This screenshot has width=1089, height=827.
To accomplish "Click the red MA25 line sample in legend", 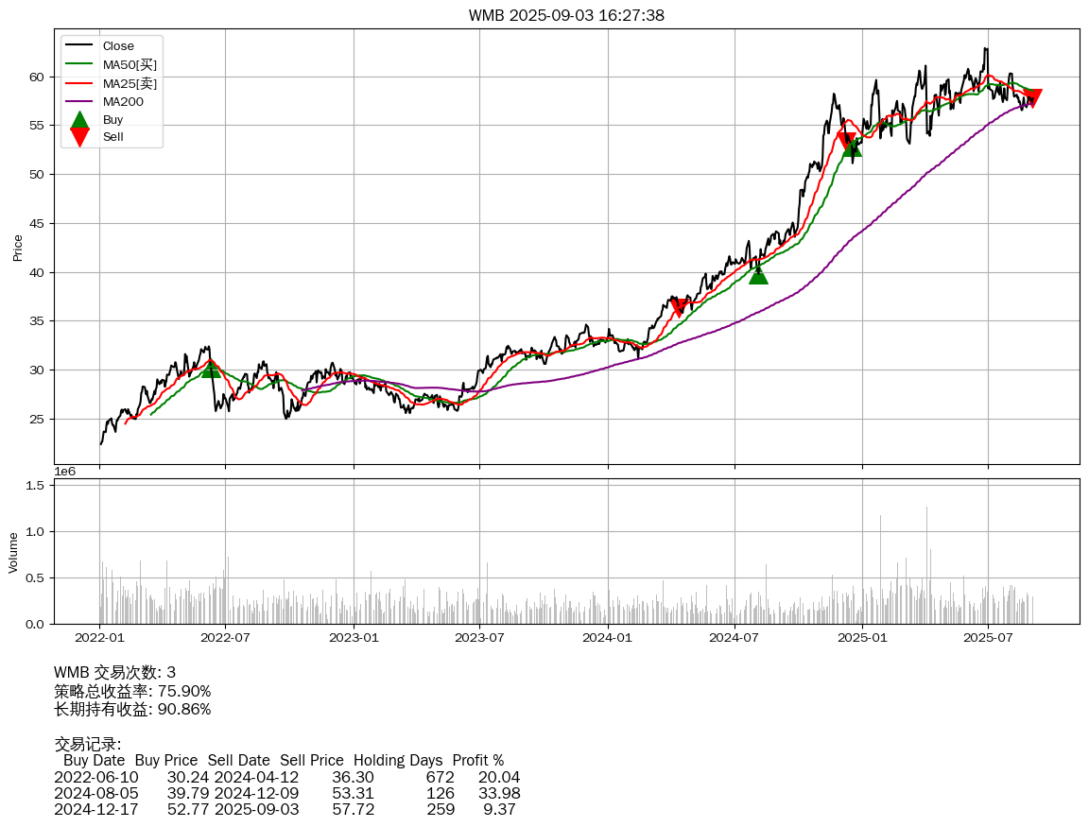I will coord(79,83).
